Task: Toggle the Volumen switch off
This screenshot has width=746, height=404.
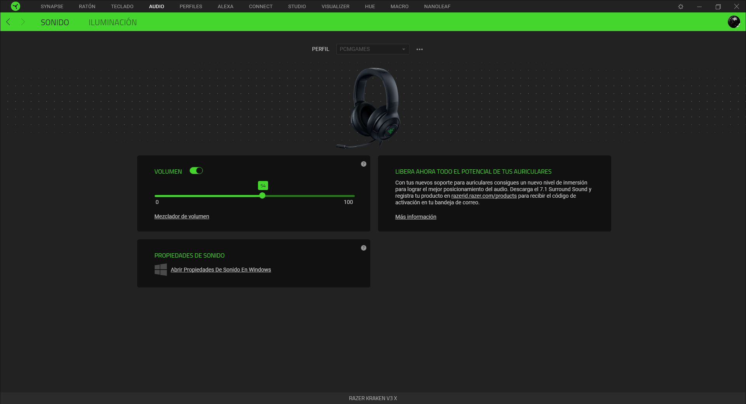Action: (x=196, y=171)
